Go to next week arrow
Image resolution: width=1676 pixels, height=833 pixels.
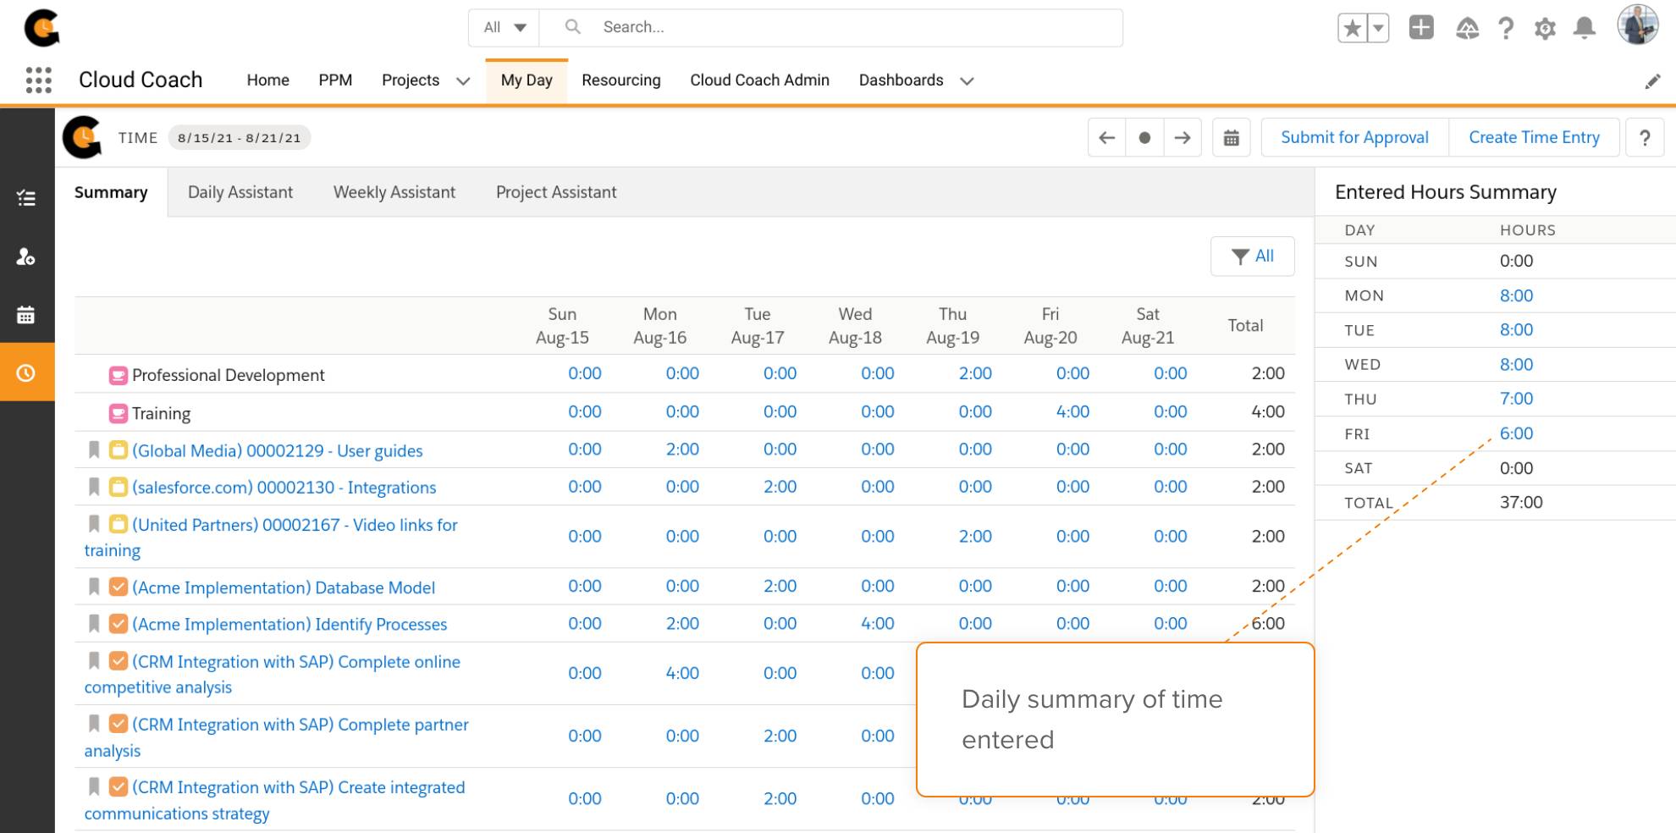[x=1183, y=137]
